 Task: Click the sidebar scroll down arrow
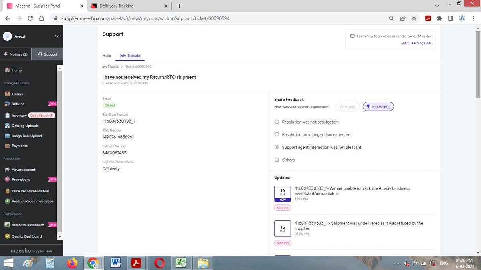click(x=60, y=236)
